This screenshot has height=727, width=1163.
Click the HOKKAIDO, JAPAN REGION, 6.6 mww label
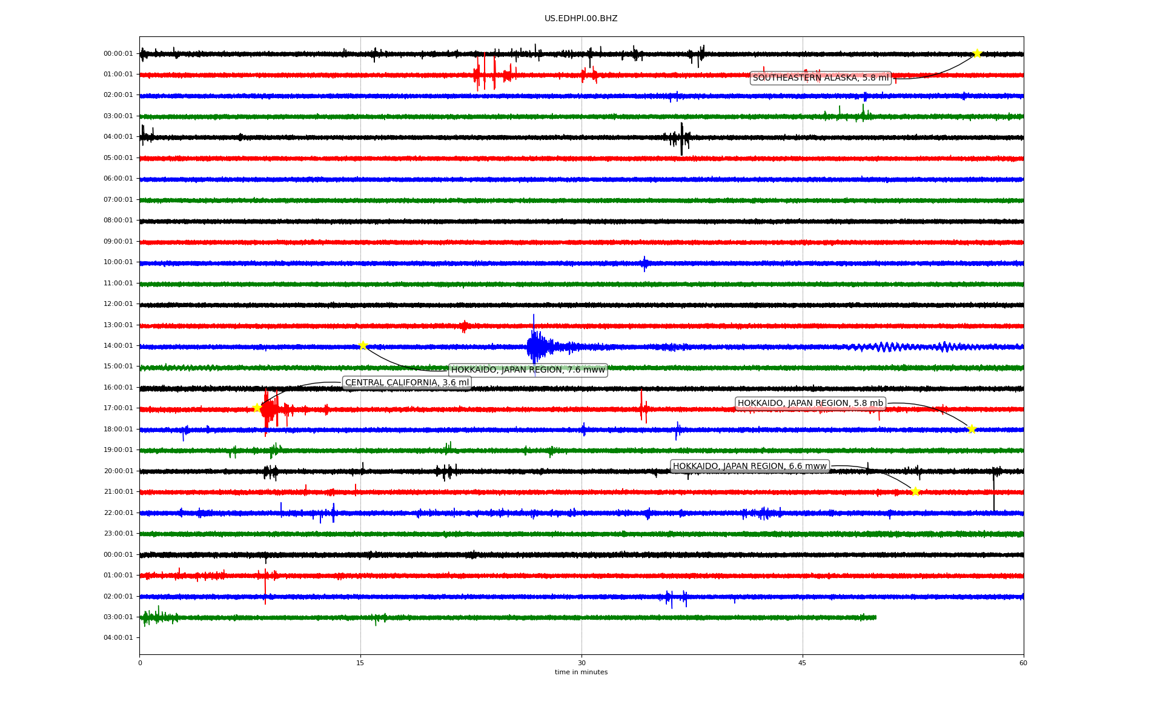click(749, 466)
